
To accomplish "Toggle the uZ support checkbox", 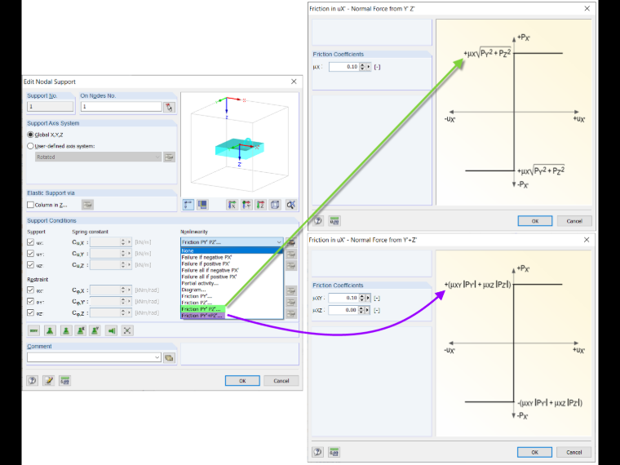I will pos(30,265).
